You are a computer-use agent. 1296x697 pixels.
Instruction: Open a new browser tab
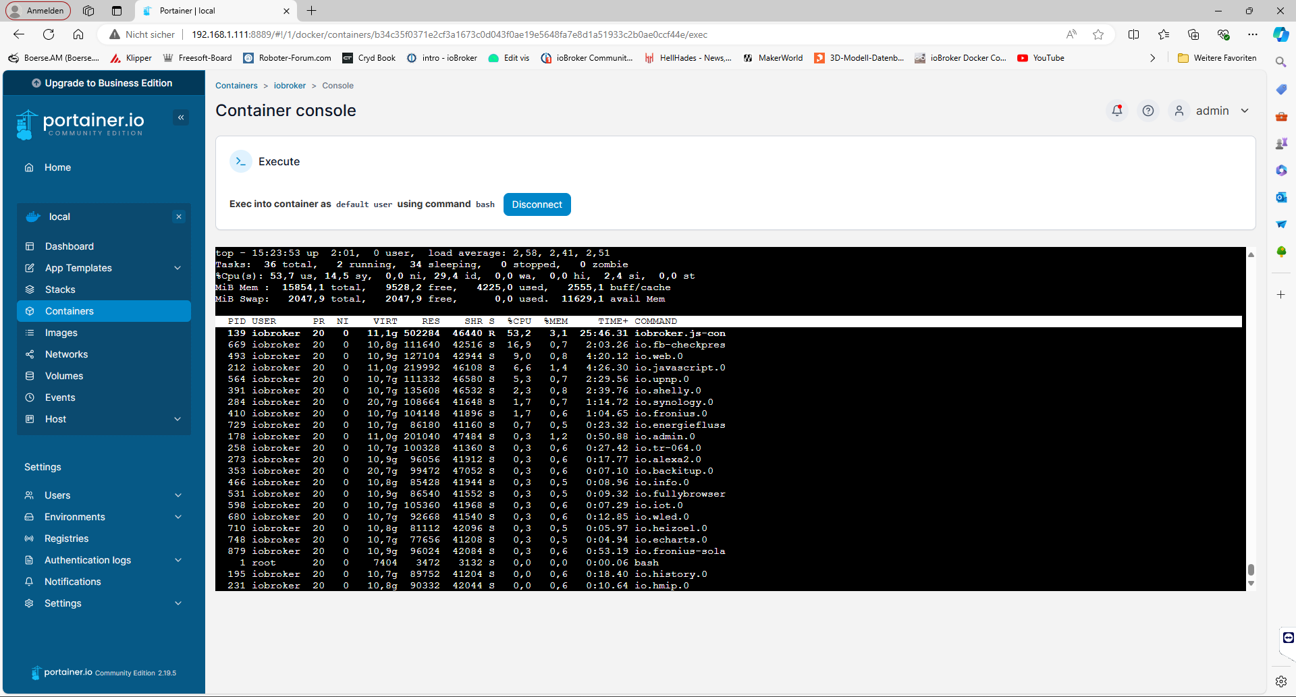pos(311,11)
